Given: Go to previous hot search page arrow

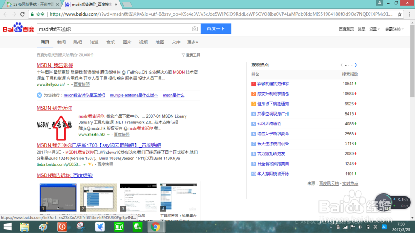Looking at the screenshot, I should 342,65.
